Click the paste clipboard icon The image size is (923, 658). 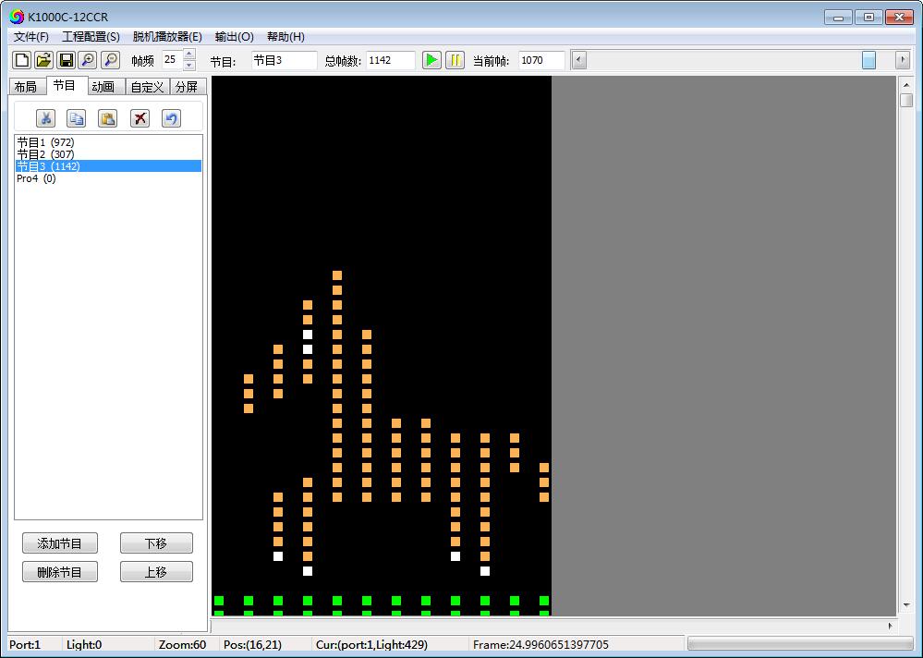[x=108, y=118]
